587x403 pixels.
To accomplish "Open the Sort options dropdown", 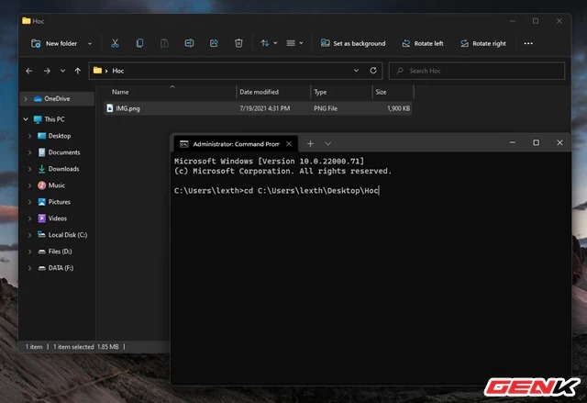I will pos(268,43).
